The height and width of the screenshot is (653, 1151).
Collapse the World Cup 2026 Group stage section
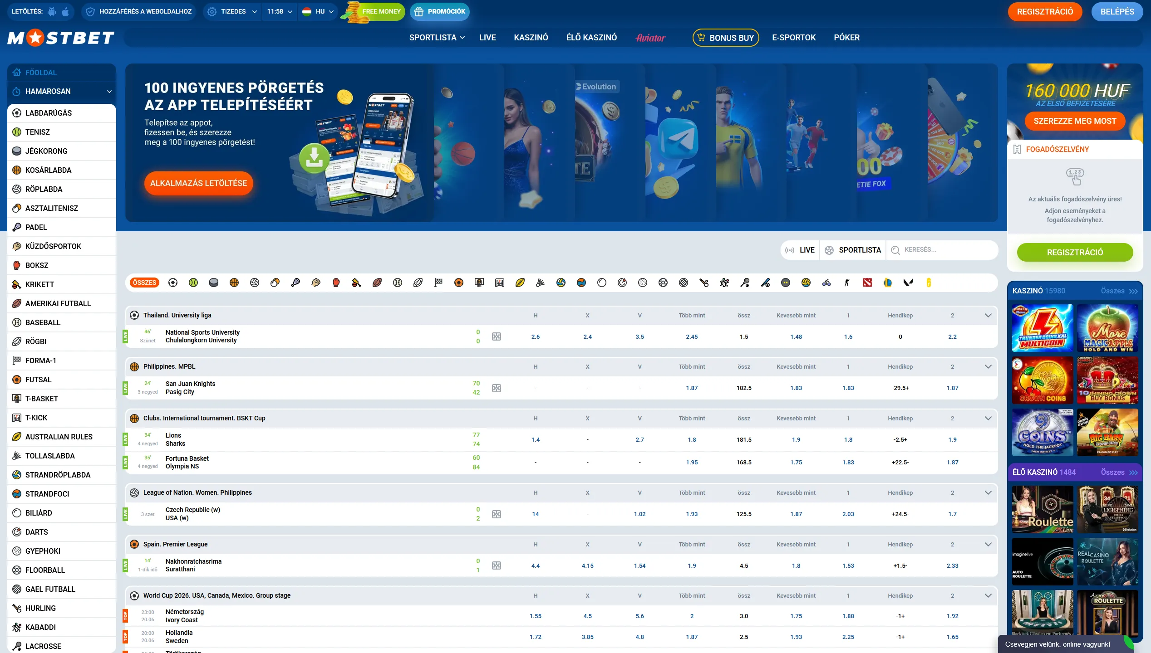(x=988, y=595)
